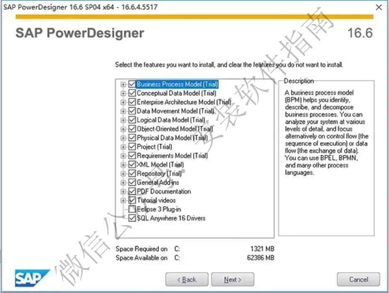Select Requirements Model (Trial) label
389x293 pixels.
[x=172, y=156]
